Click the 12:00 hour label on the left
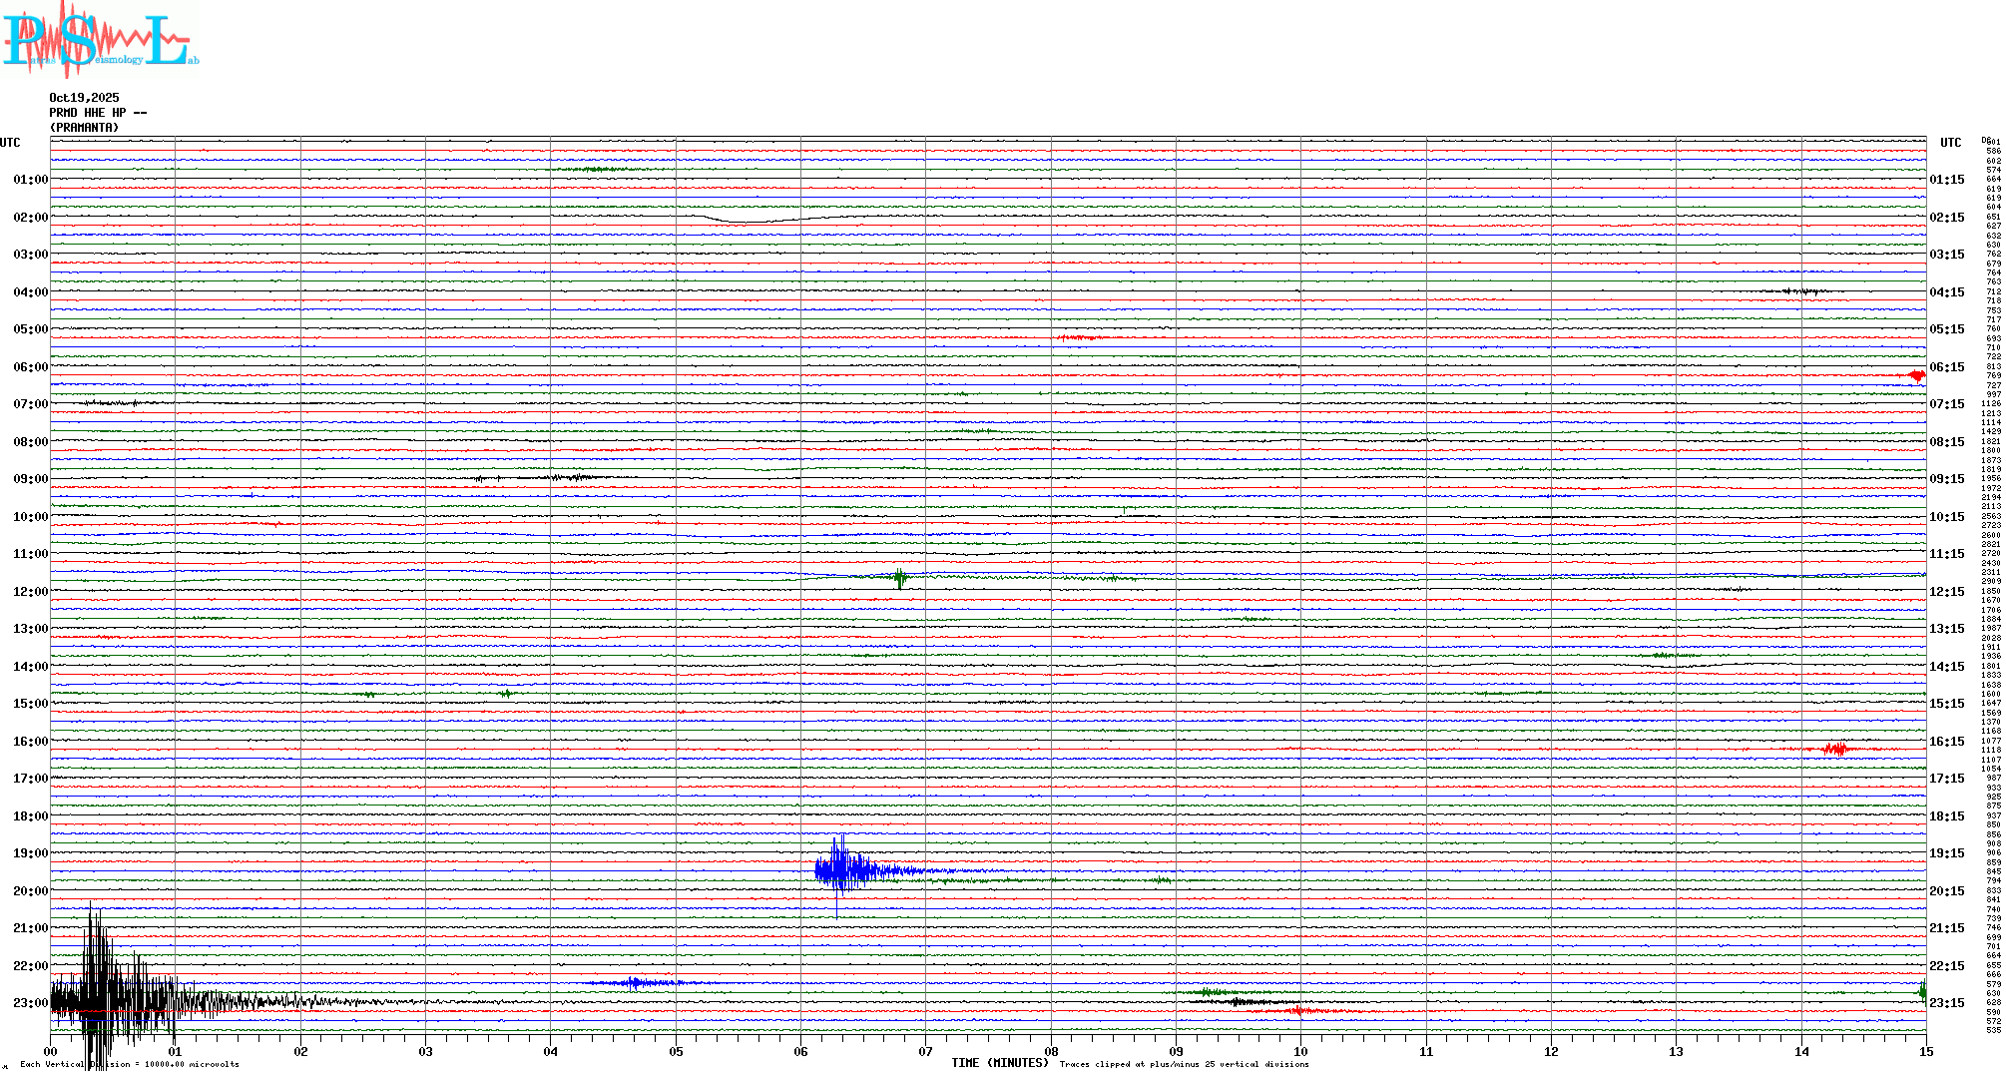 (30, 592)
